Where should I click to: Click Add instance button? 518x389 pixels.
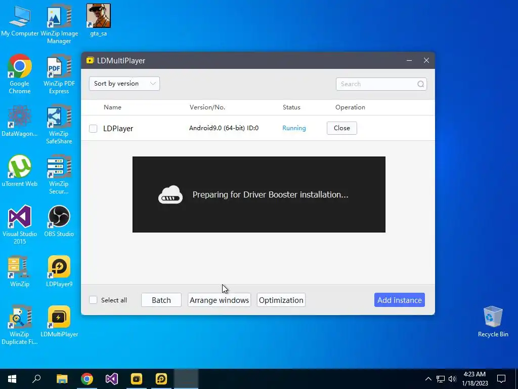coord(400,300)
